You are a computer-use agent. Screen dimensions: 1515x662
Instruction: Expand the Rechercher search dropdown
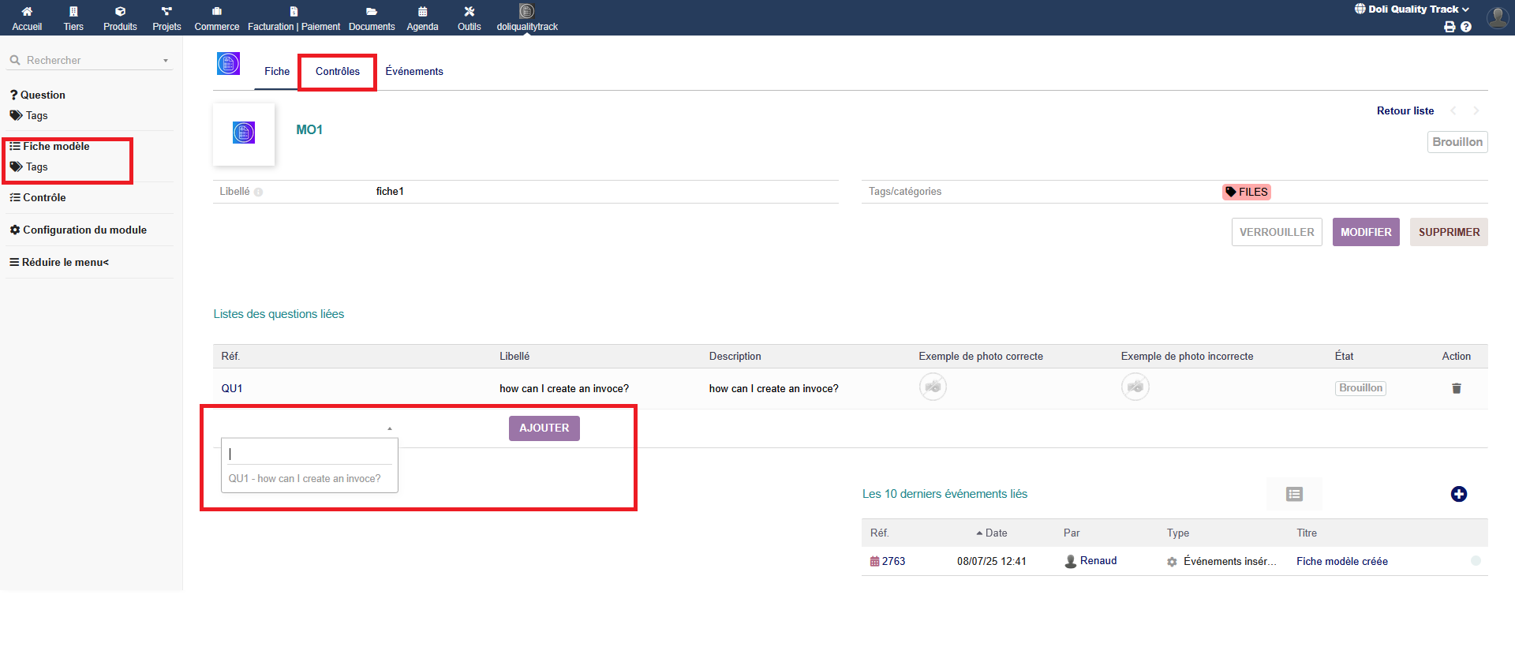(x=166, y=61)
